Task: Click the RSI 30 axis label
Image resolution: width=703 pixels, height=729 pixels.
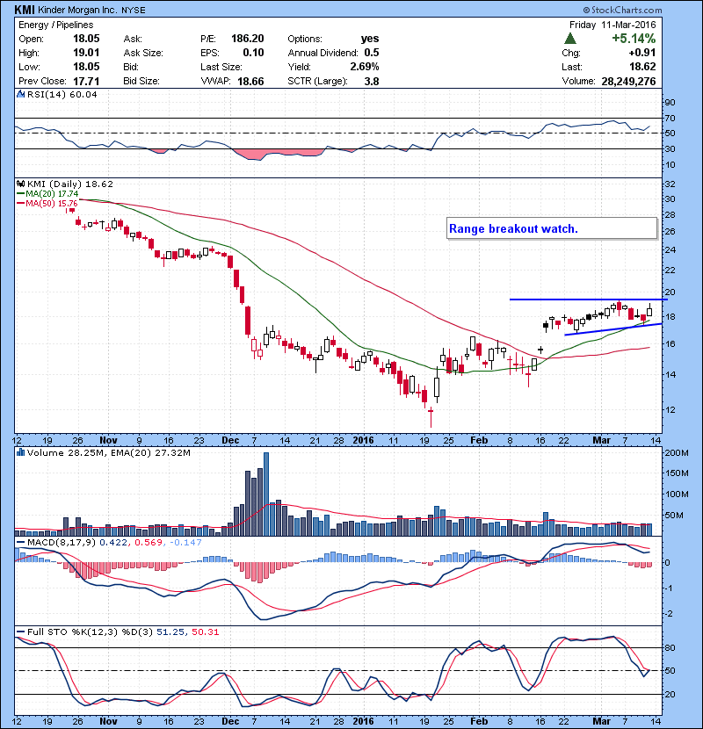Action: click(x=670, y=148)
